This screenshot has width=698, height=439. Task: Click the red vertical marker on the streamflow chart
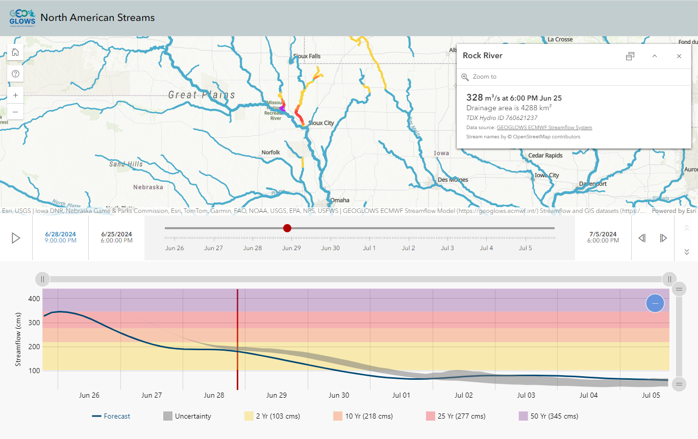click(238, 339)
